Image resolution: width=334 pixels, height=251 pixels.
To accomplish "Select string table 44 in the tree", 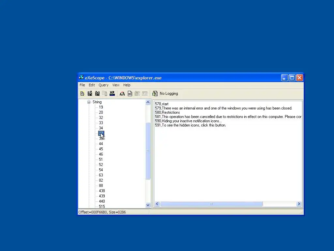I will (x=101, y=144).
